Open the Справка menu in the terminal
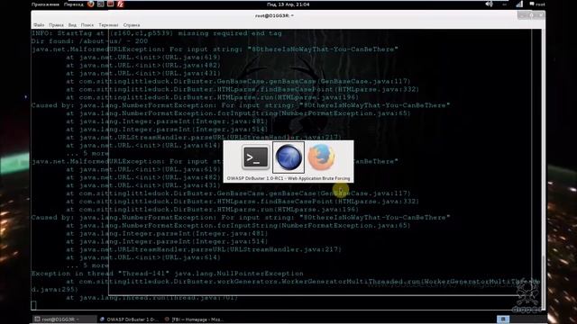The image size is (577, 324). (132, 25)
